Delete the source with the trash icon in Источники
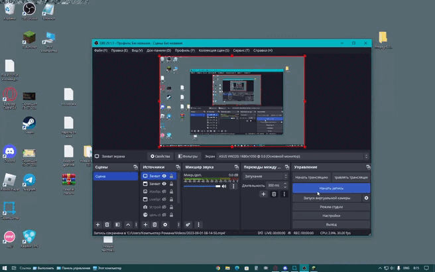 tap(155, 224)
